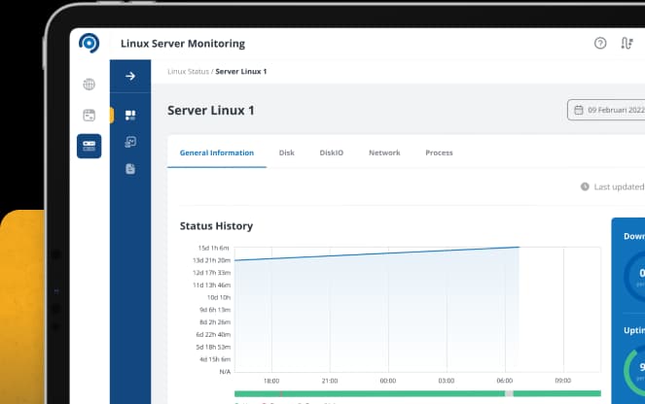
Task: Select the Network tab
Action: [384, 152]
